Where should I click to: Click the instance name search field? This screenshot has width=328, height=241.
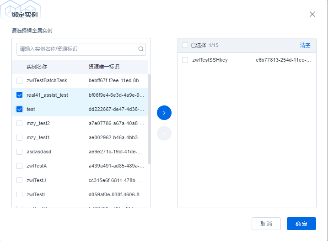78,49
